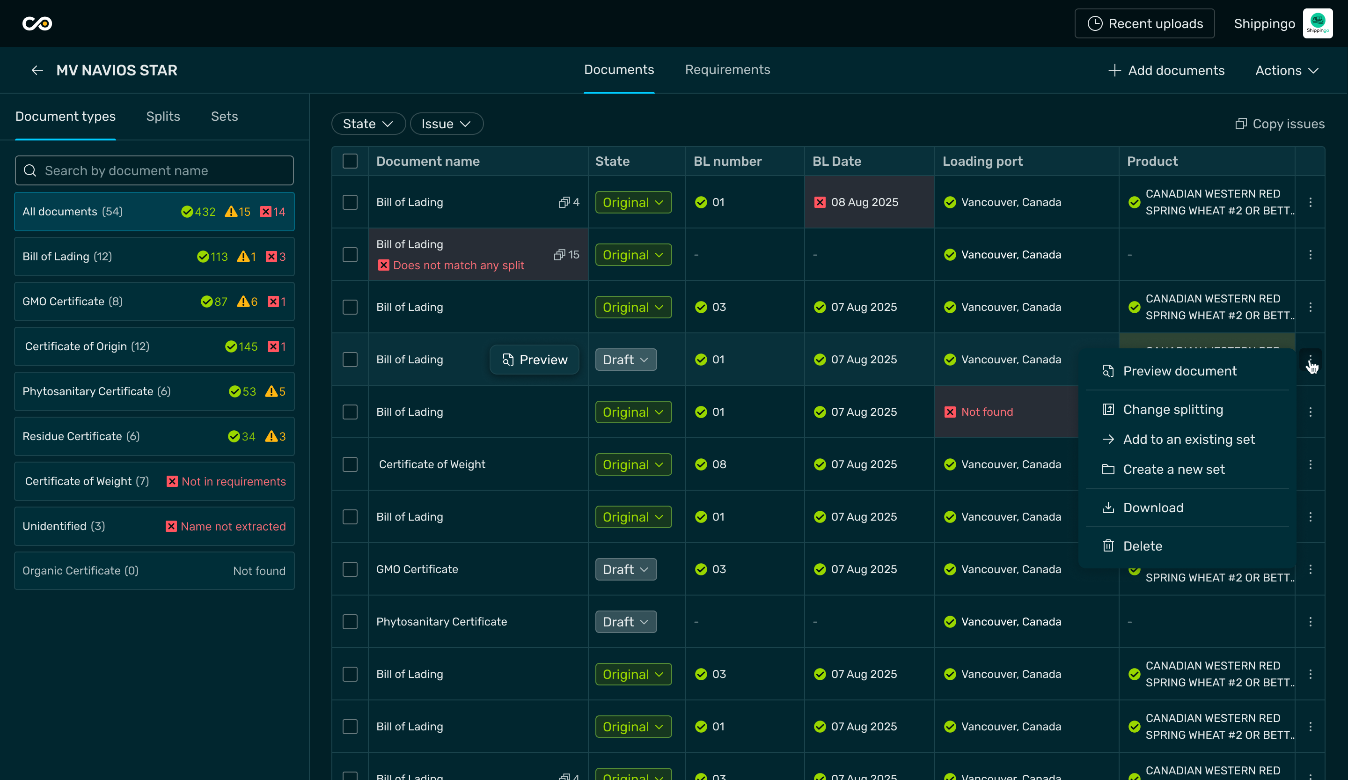
Task: Expand the State filter dropdown
Action: coord(368,124)
